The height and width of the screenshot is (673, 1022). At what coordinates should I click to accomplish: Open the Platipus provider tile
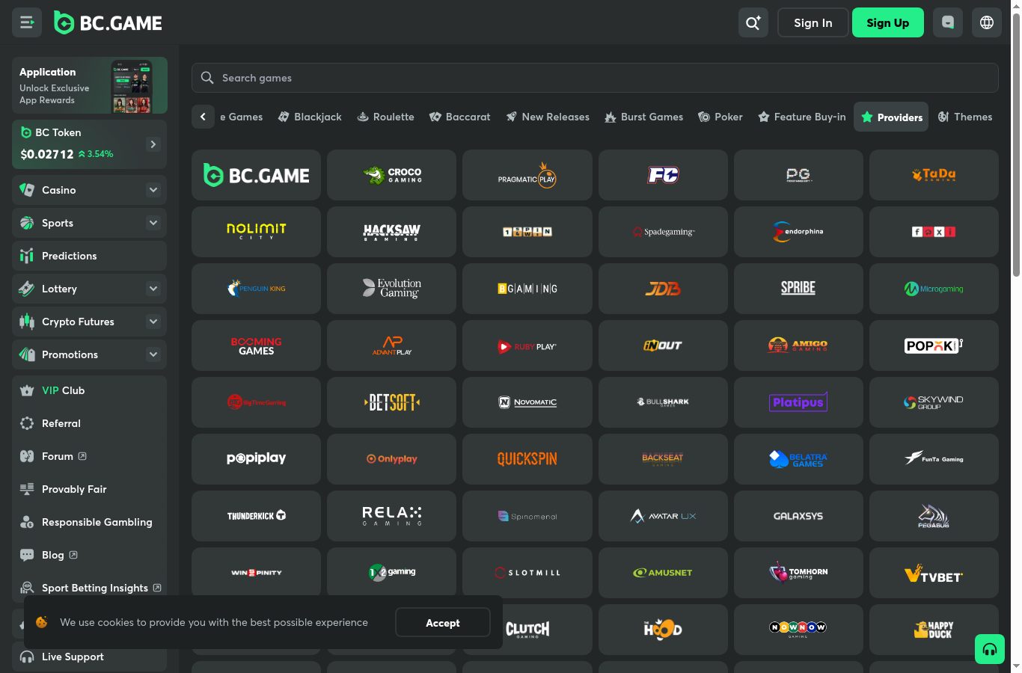(x=798, y=402)
